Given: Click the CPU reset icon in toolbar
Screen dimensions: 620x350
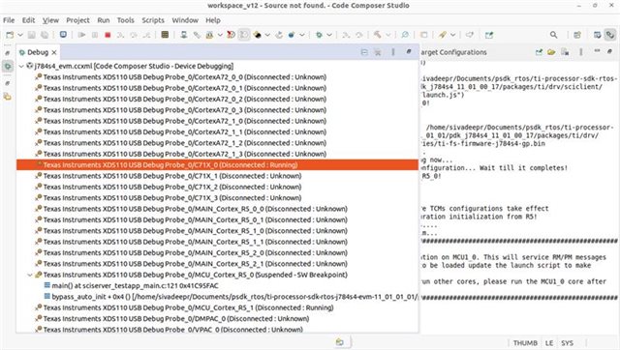Looking at the screenshot, I should [x=258, y=35].
